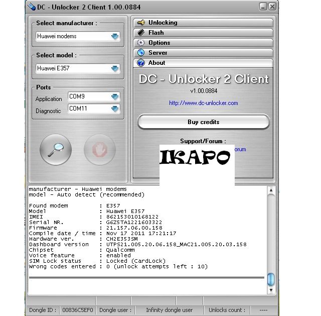Minimize the DC-Unlocker window
The width and height of the screenshot is (321, 316).
[x=263, y=7]
